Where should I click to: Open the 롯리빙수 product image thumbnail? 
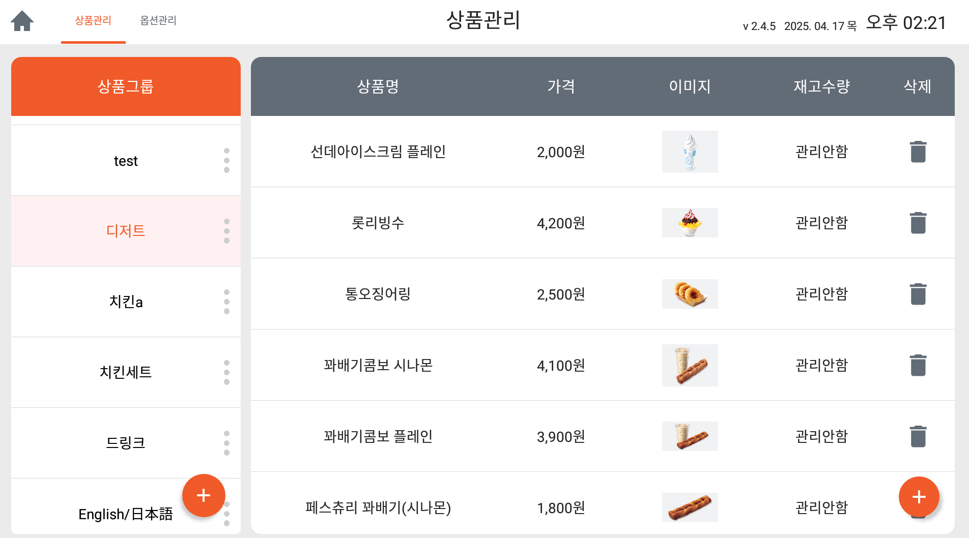point(690,223)
